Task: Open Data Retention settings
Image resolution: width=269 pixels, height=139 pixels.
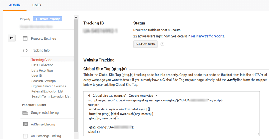Action: pos(42,71)
